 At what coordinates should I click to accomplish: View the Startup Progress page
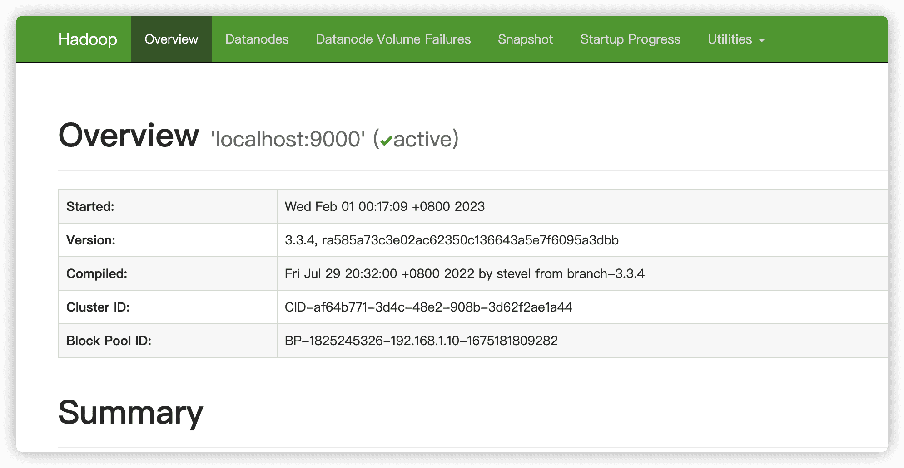[631, 39]
